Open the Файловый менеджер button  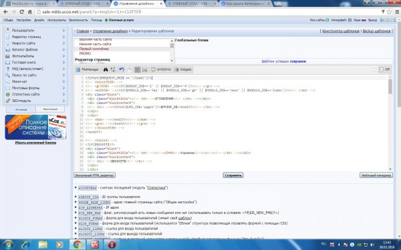[x=376, y=175]
